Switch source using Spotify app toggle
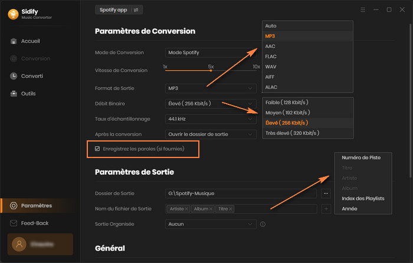413x263 pixels. tap(119, 10)
